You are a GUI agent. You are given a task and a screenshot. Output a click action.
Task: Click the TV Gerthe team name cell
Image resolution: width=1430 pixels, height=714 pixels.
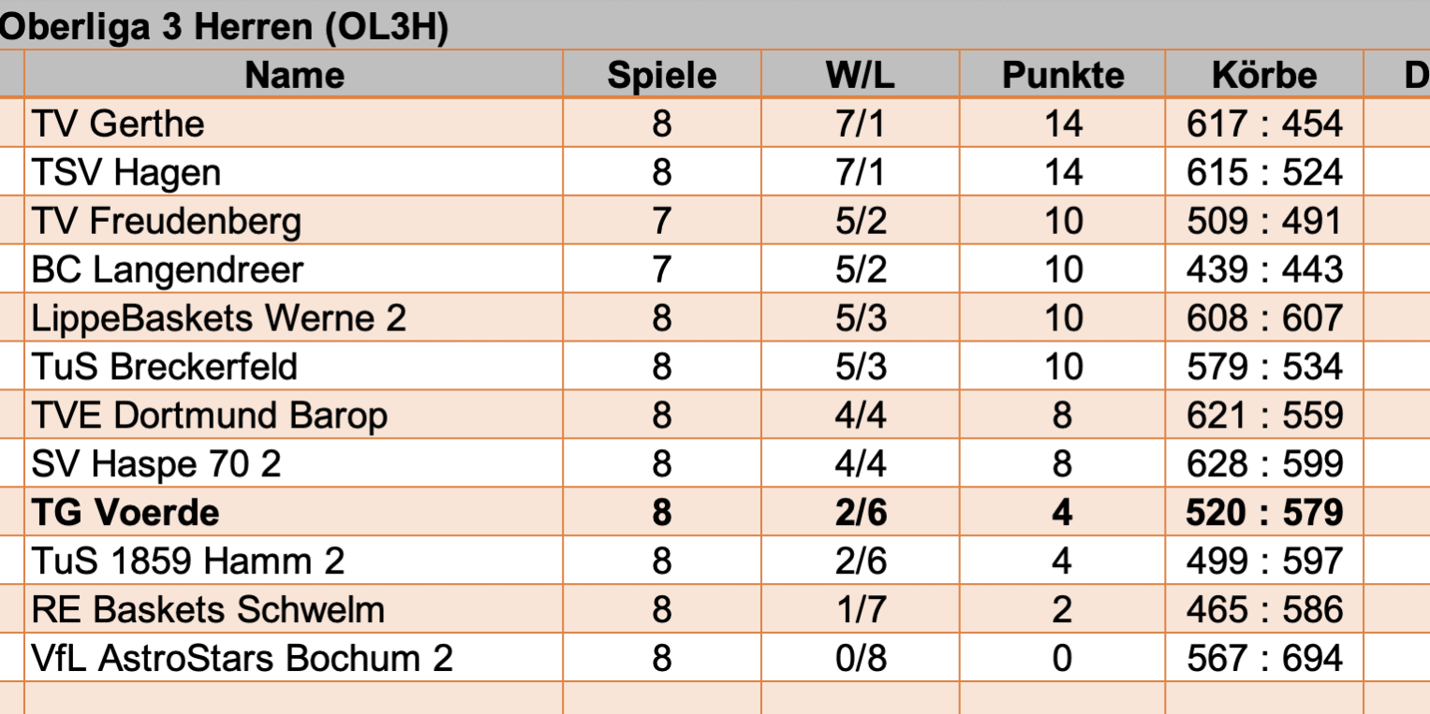tap(119, 124)
